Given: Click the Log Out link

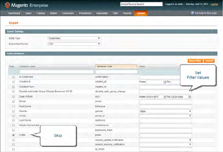Looking at the screenshot, I should pos(214,4).
